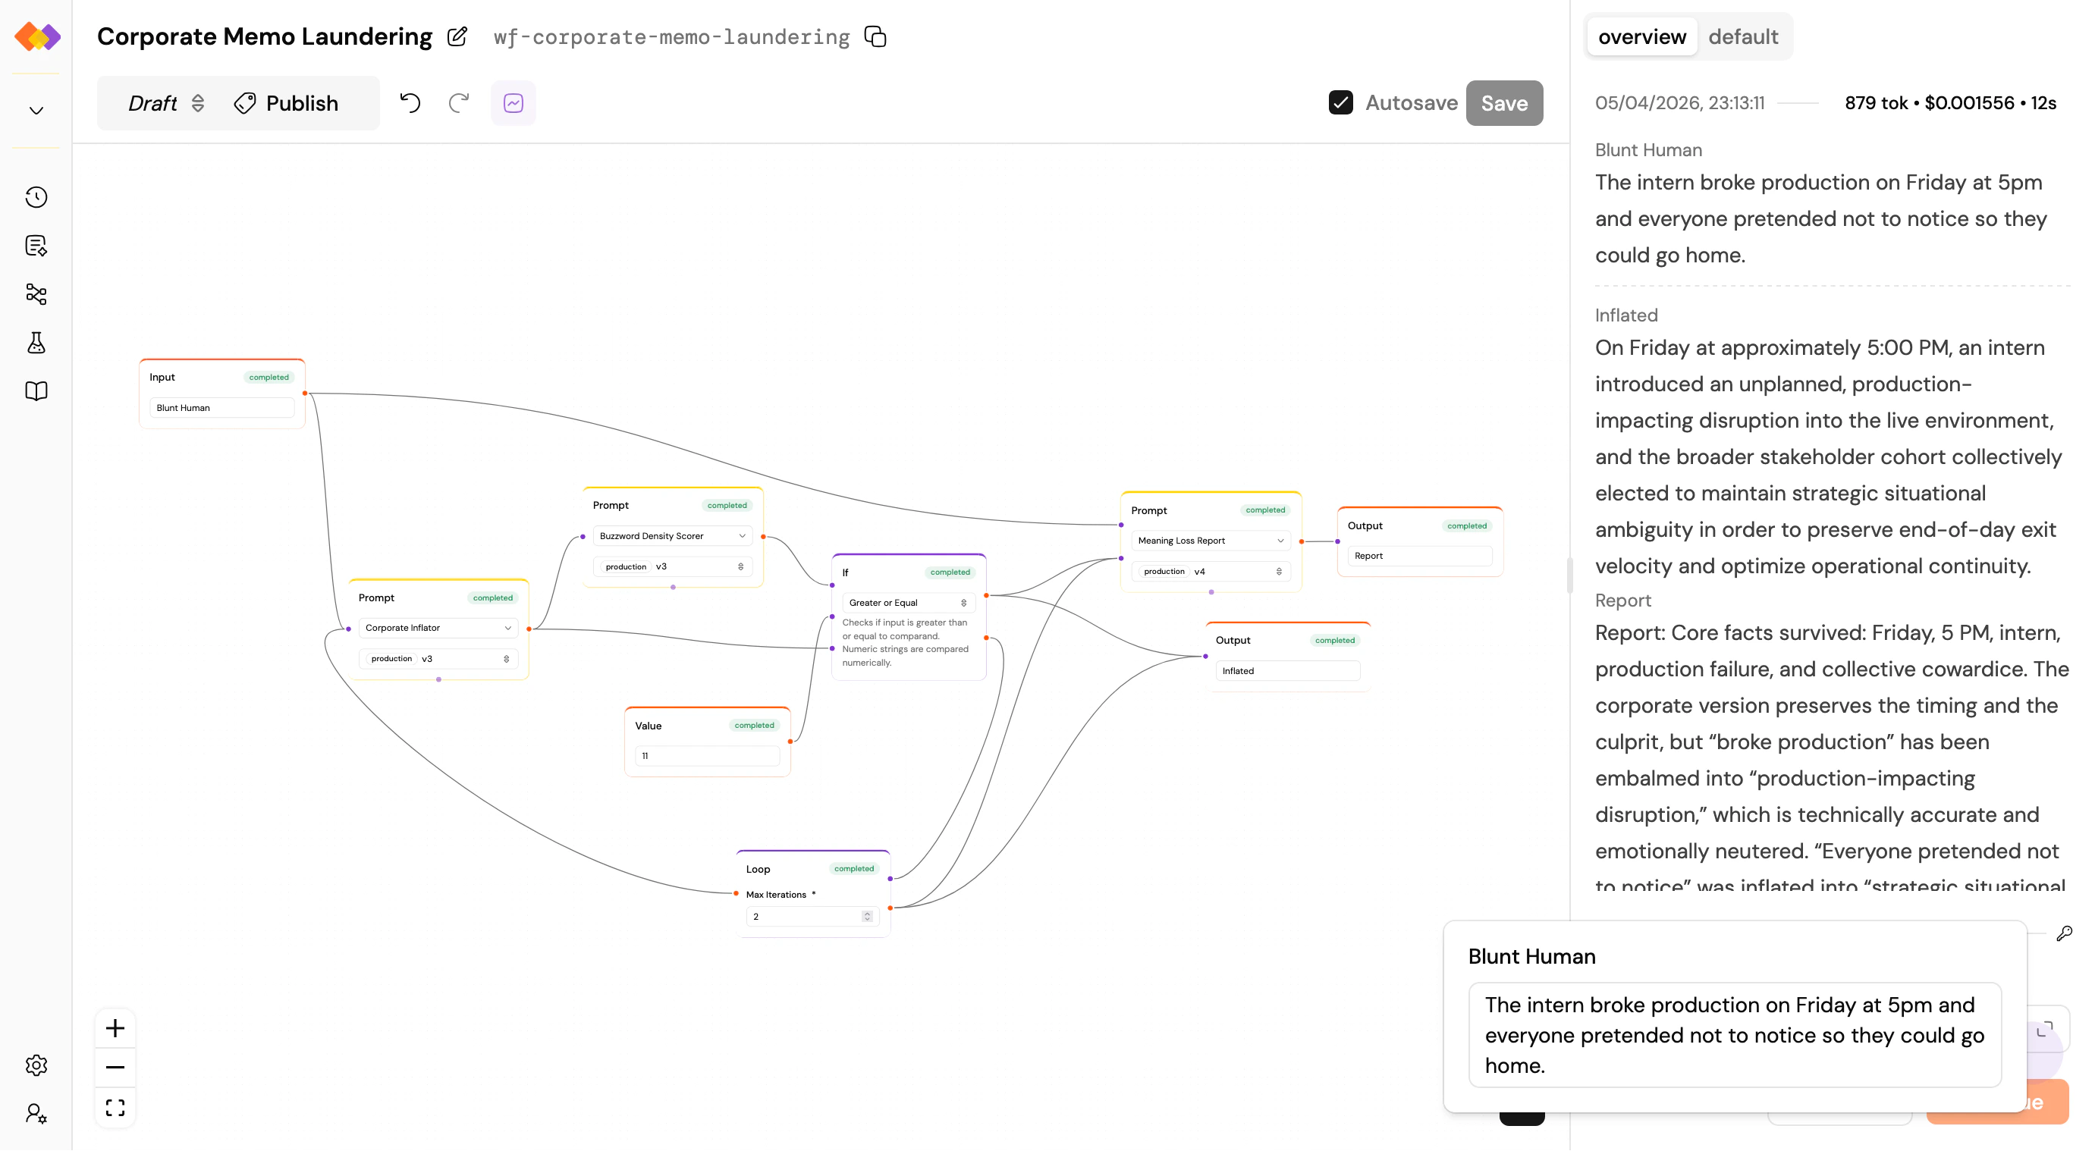This screenshot has height=1151, width=2095.
Task: Click the Save button
Action: click(x=1504, y=103)
